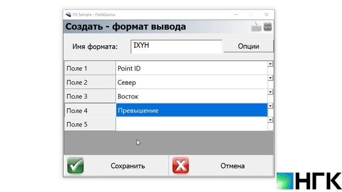Open the on-screen keyboard icon
Image resolution: width=342 pixels, height=192 pixels.
point(256,27)
